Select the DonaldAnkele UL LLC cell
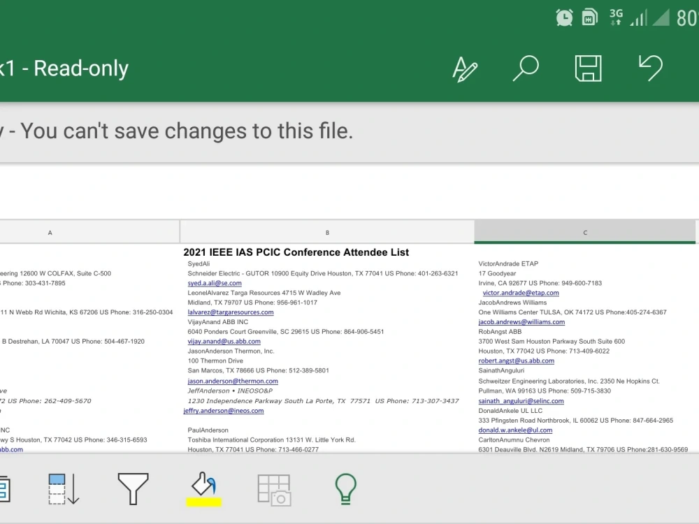Viewport: 699px width, 524px height. (x=510, y=410)
